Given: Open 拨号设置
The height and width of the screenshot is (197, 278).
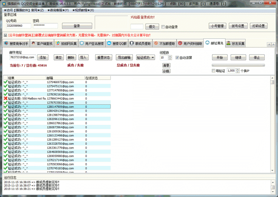Looking at the screenshot, I should click(238, 26).
